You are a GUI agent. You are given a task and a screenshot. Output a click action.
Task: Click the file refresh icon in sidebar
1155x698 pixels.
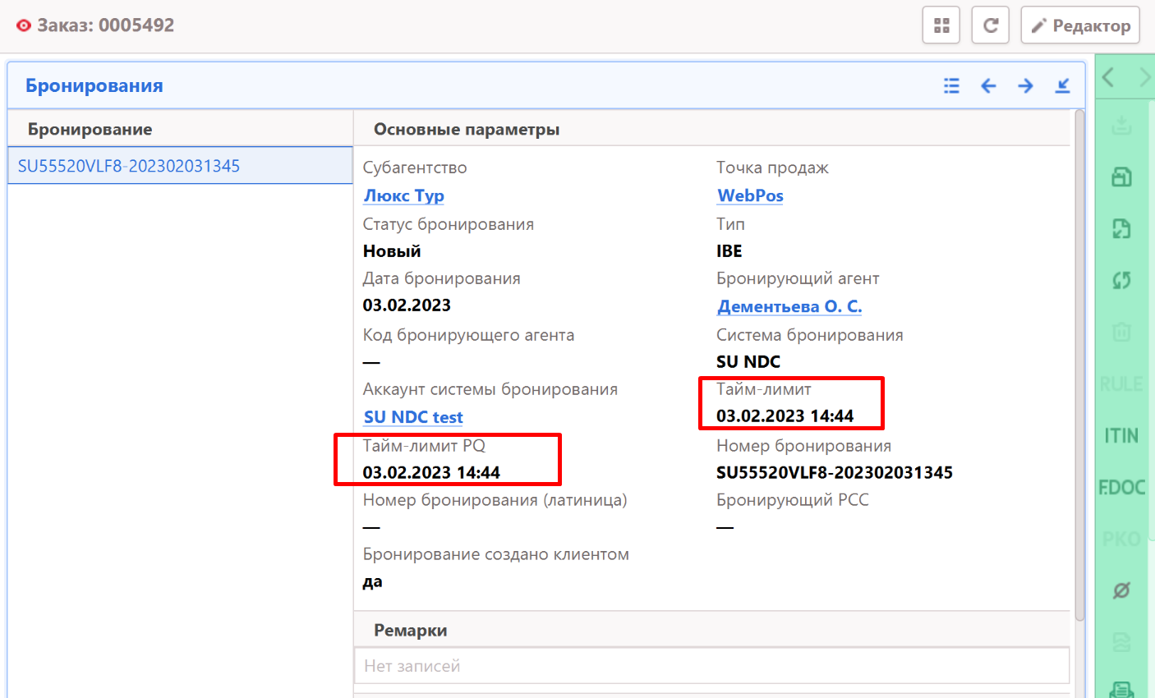1121,228
